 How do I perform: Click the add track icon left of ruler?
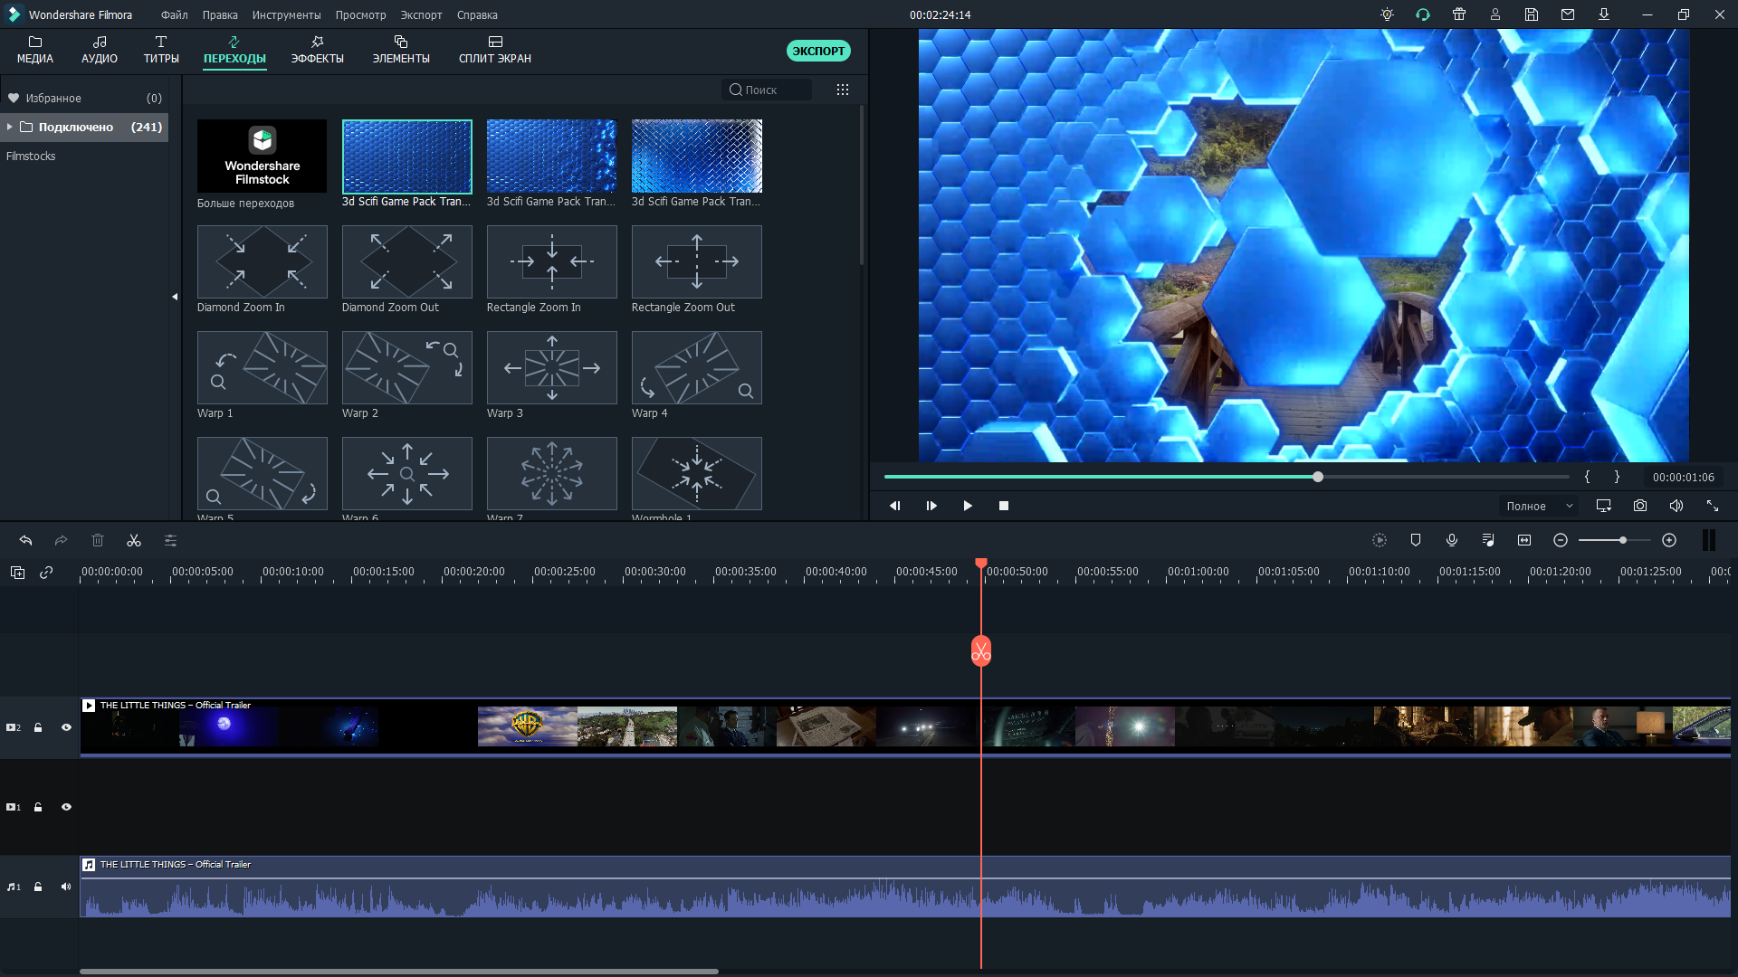[x=17, y=572]
